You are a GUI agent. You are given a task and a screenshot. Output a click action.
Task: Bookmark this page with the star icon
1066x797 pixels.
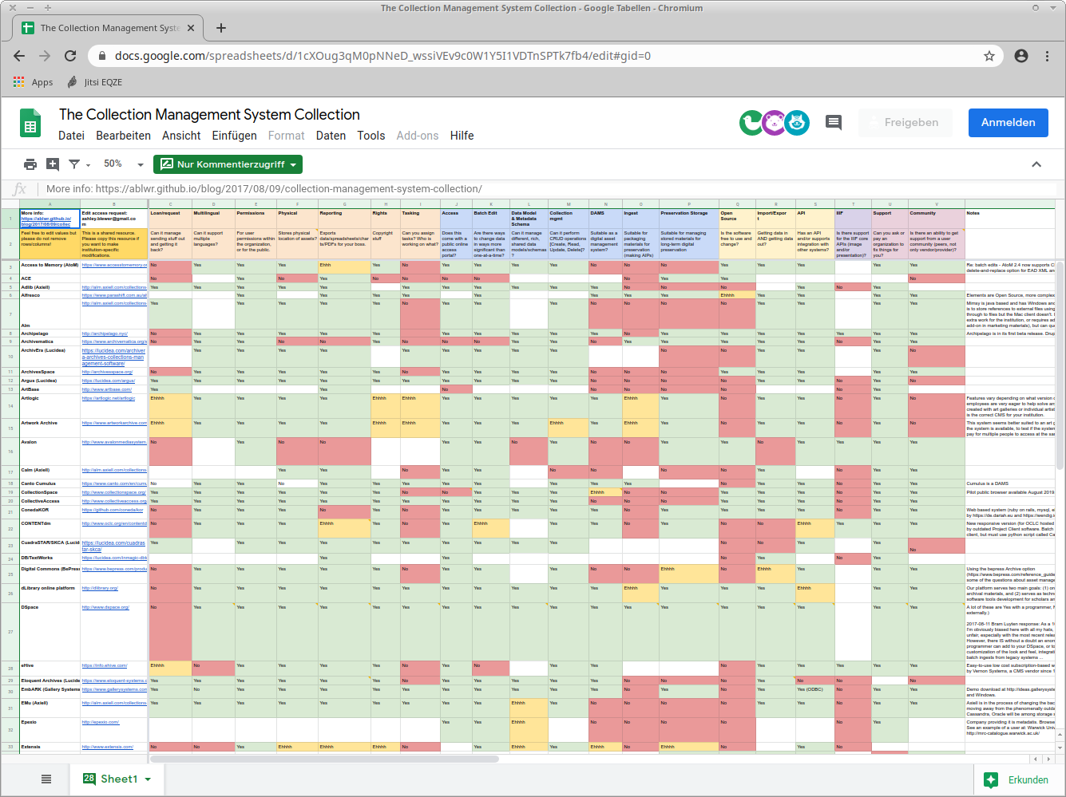click(989, 56)
